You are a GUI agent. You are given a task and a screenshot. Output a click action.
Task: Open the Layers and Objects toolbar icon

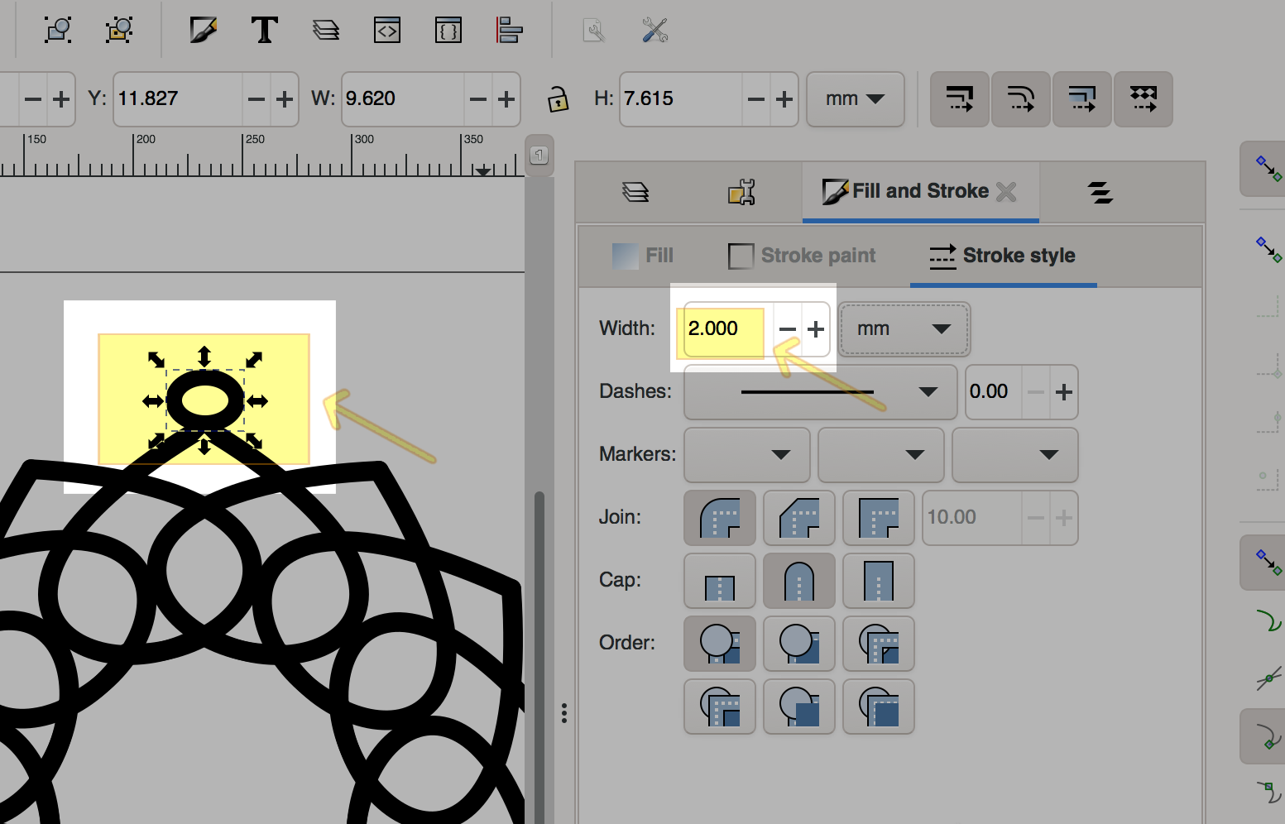point(326,31)
